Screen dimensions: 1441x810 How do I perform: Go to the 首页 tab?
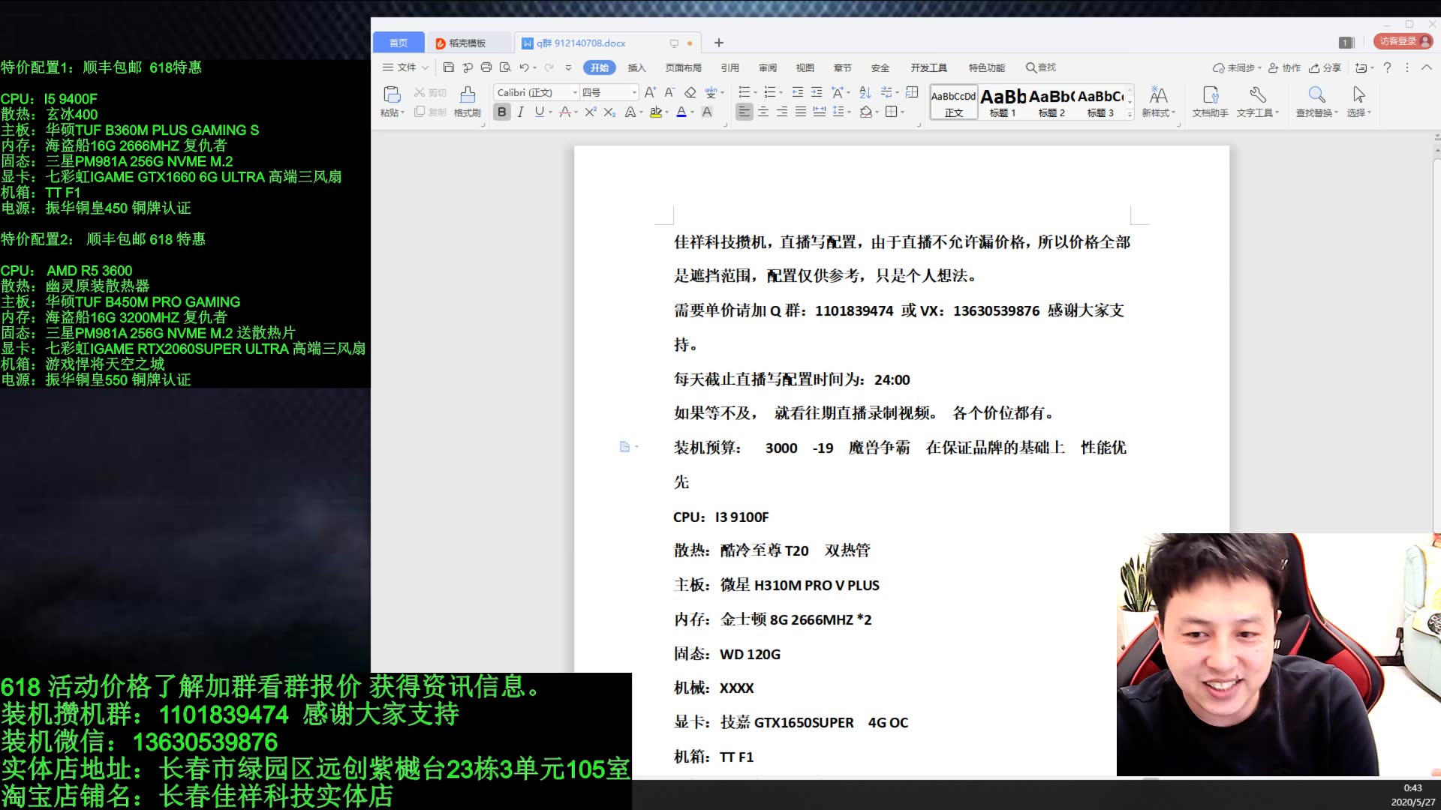399,43
